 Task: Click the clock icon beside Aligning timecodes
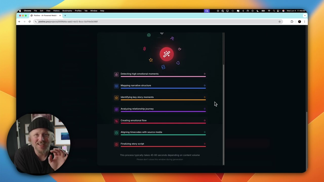[x=116, y=133]
